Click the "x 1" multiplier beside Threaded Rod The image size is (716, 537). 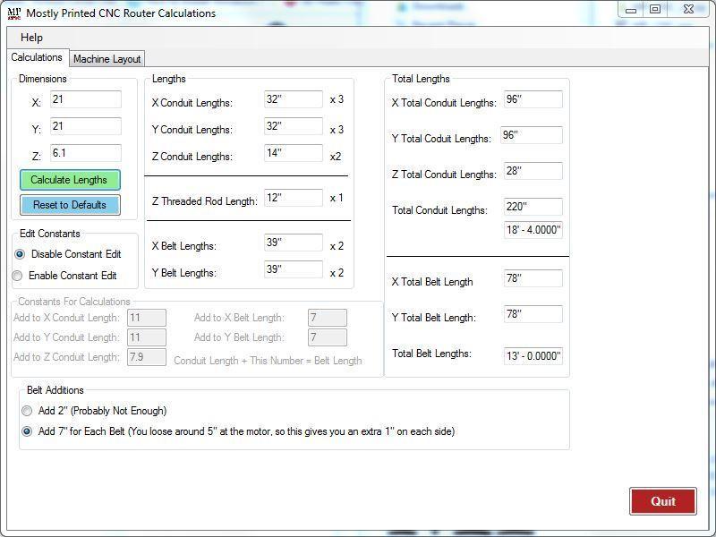tap(337, 198)
